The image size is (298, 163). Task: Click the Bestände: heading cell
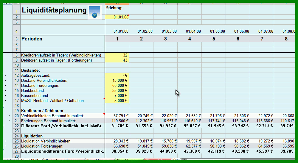pyautogui.click(x=63, y=70)
